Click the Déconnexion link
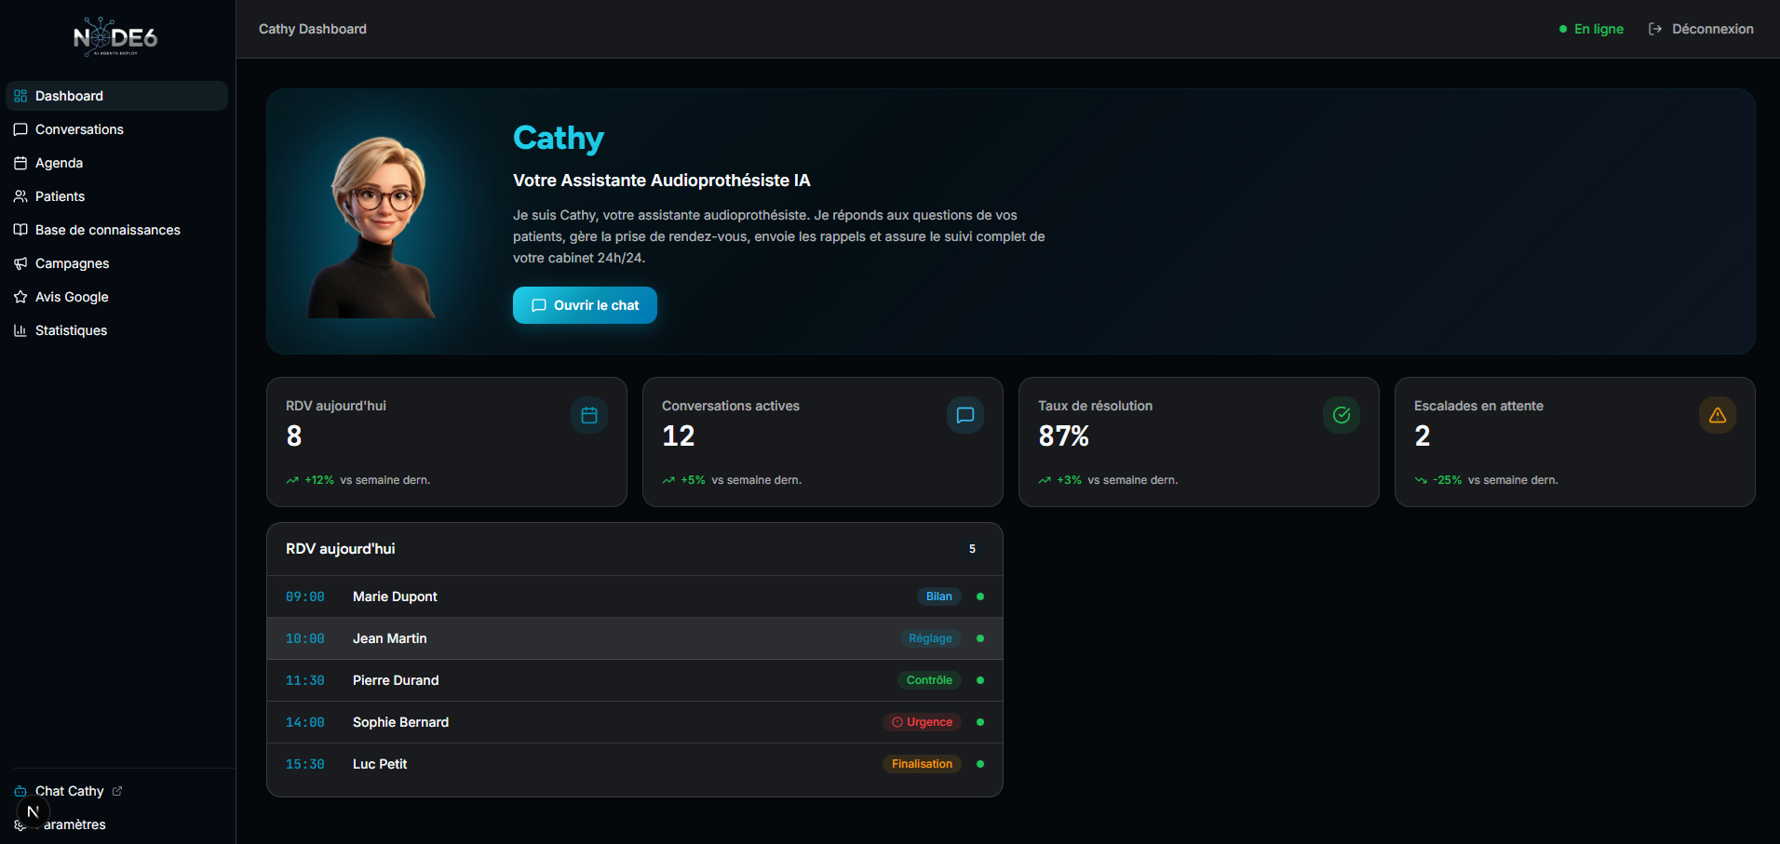 coord(1712,29)
